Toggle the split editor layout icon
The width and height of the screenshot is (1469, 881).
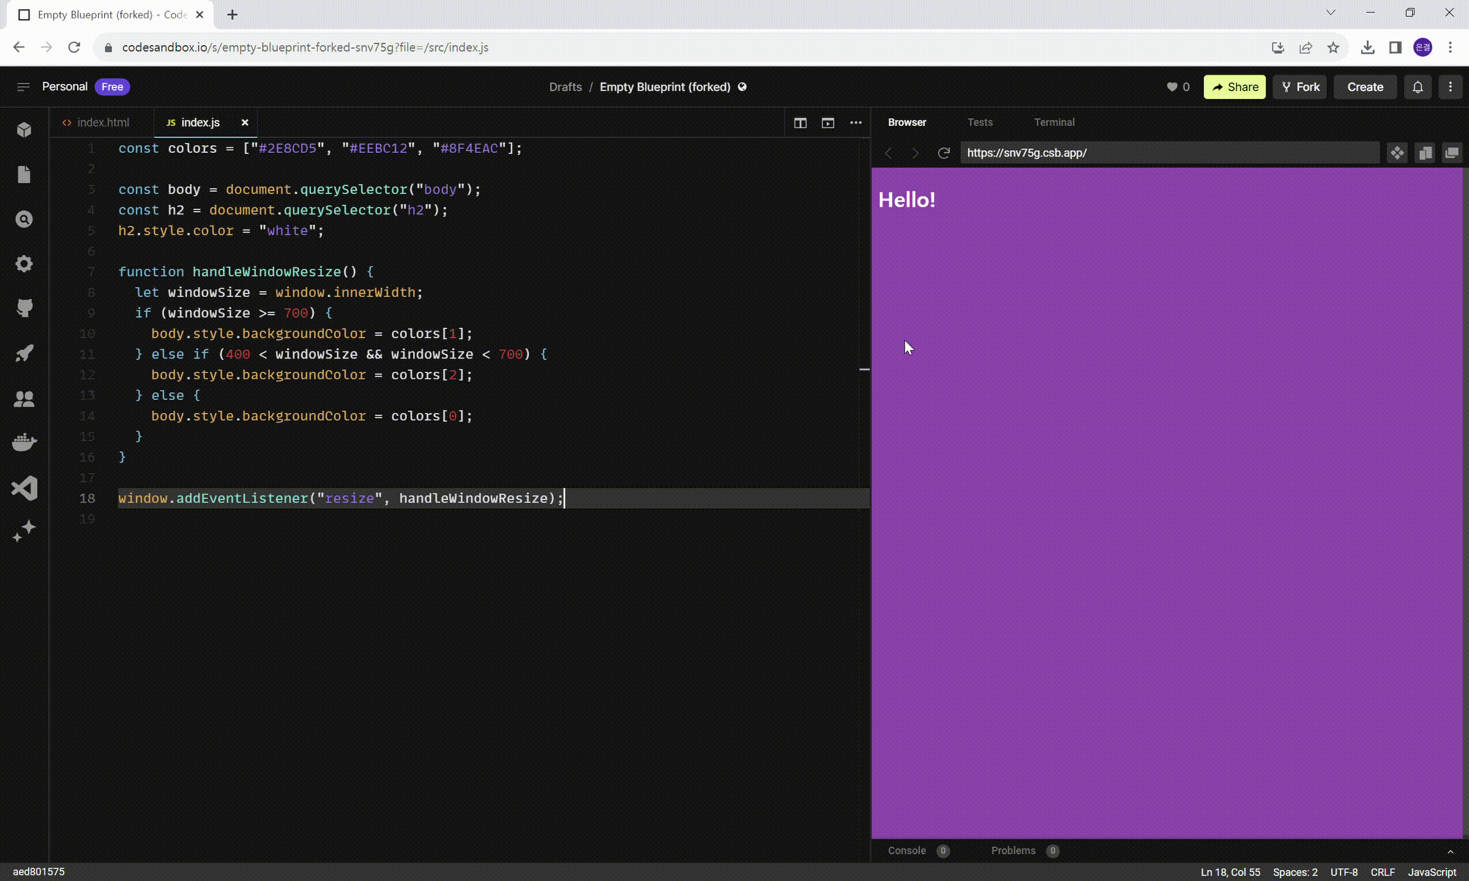[800, 123]
